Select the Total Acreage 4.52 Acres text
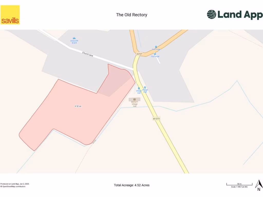 click(x=132, y=185)
